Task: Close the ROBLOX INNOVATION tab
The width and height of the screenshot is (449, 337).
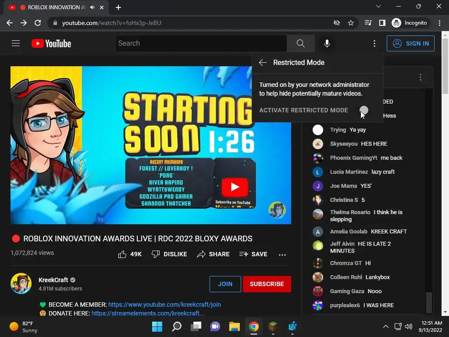Action: pyautogui.click(x=102, y=7)
